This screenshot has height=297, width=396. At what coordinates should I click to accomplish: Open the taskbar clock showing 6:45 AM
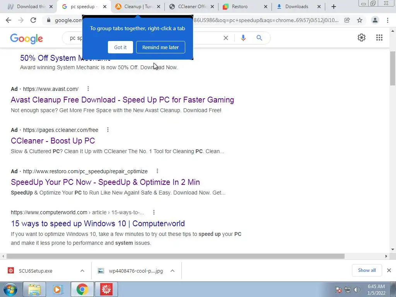point(376,290)
